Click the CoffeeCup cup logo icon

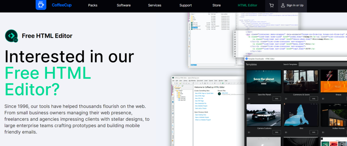(x=41, y=5)
